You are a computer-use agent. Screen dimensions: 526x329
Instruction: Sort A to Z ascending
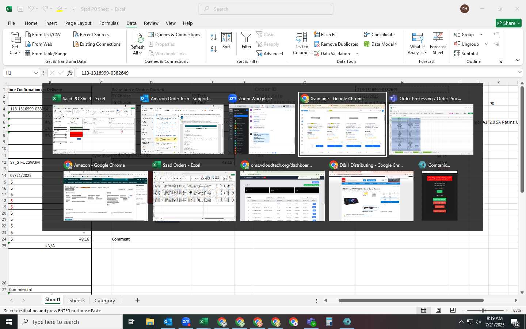point(214,37)
